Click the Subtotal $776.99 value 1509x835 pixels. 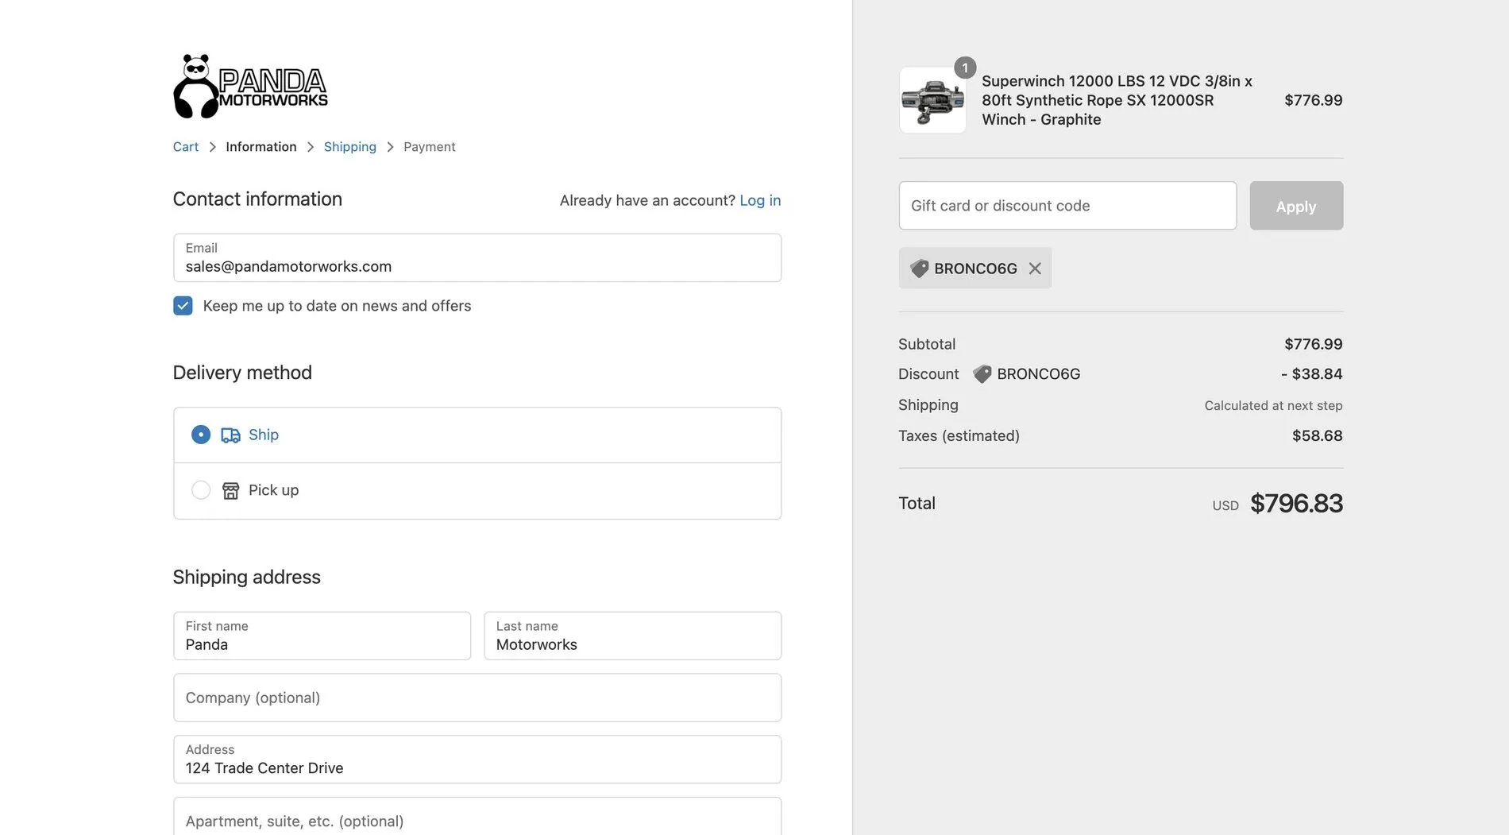(1314, 344)
